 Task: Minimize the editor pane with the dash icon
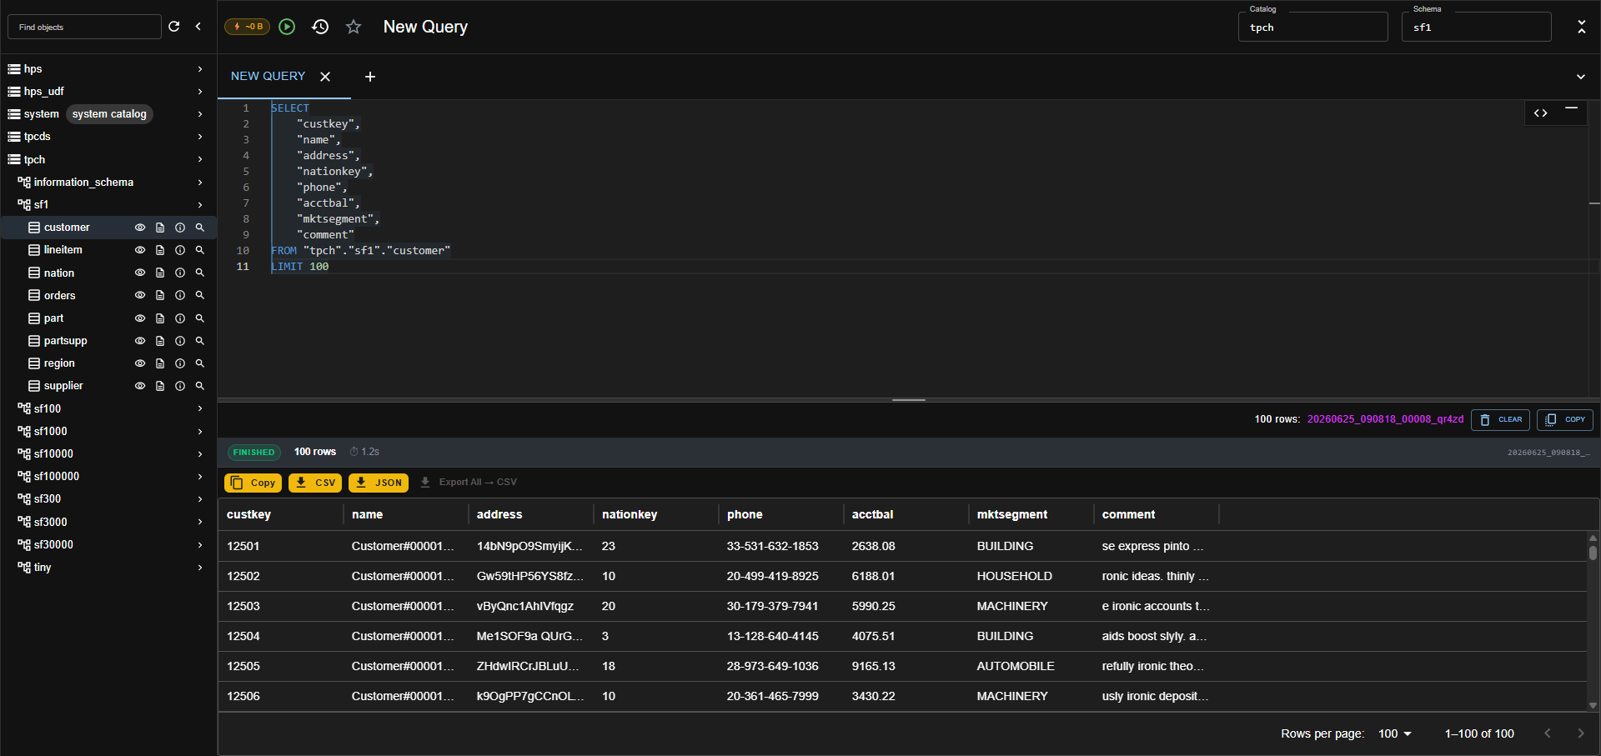coord(1572,108)
